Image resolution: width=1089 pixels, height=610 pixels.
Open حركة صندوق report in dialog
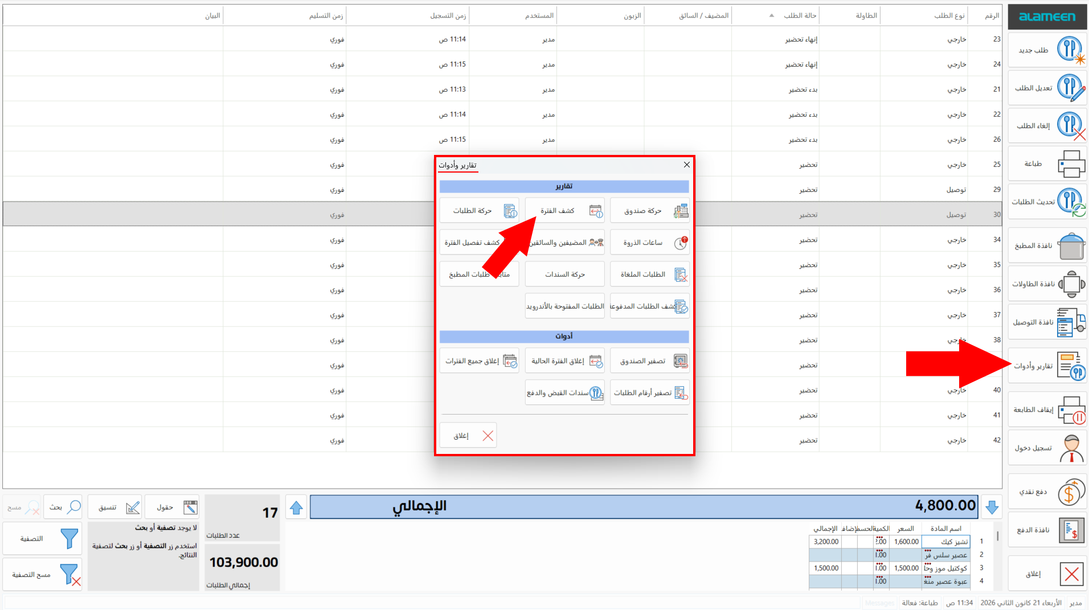(650, 211)
